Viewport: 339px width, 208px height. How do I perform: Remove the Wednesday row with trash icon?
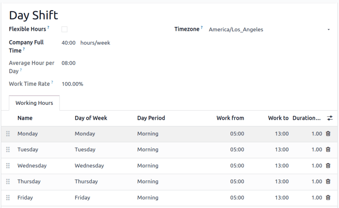point(328,166)
